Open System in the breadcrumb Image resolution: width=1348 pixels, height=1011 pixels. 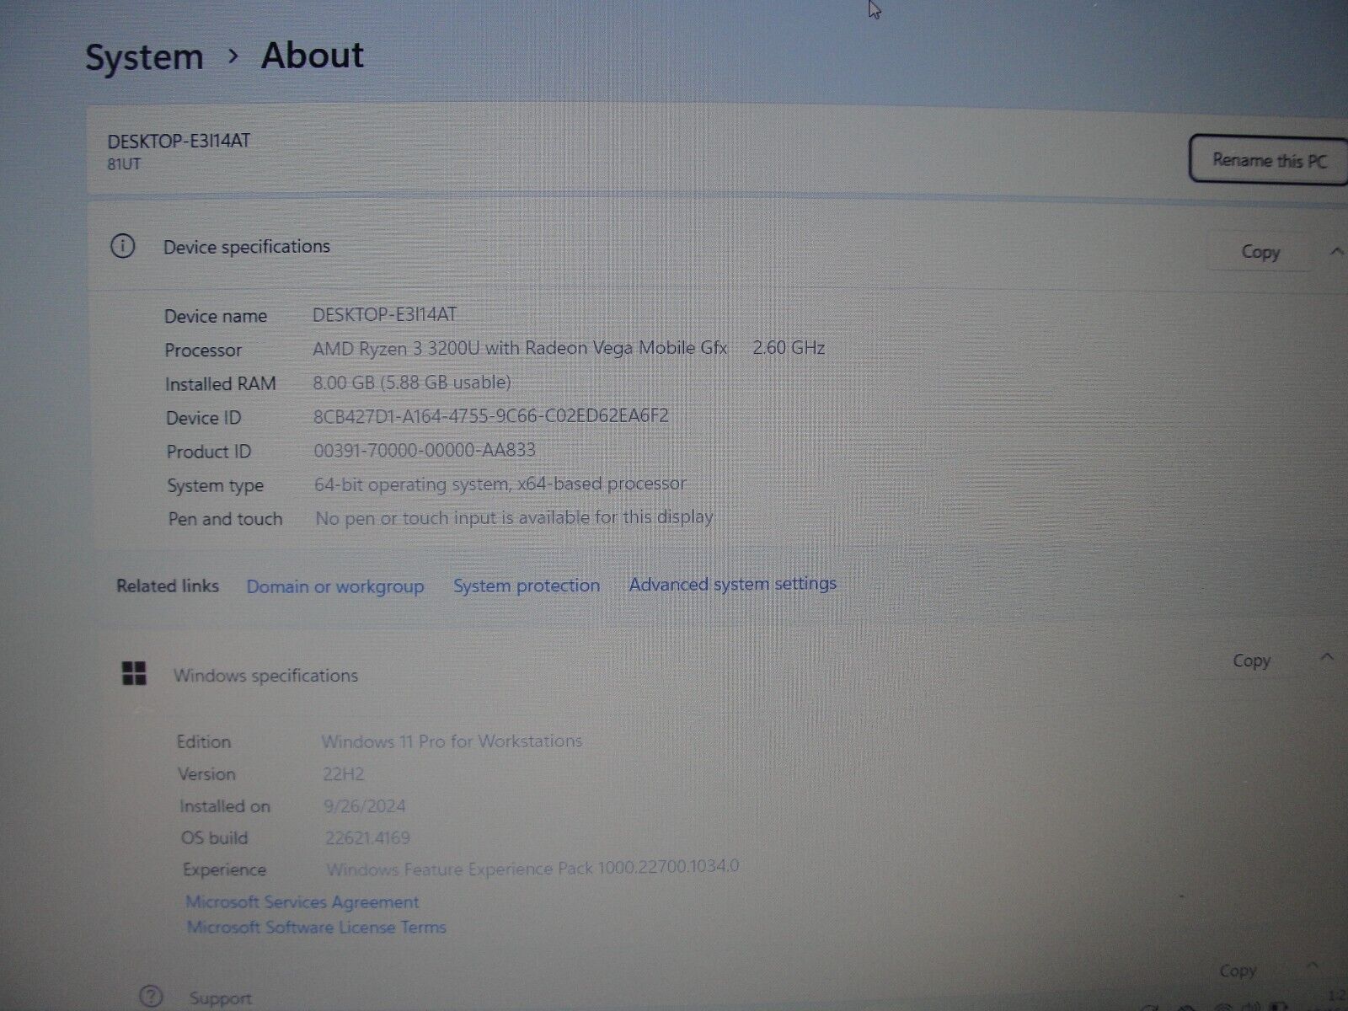(144, 58)
